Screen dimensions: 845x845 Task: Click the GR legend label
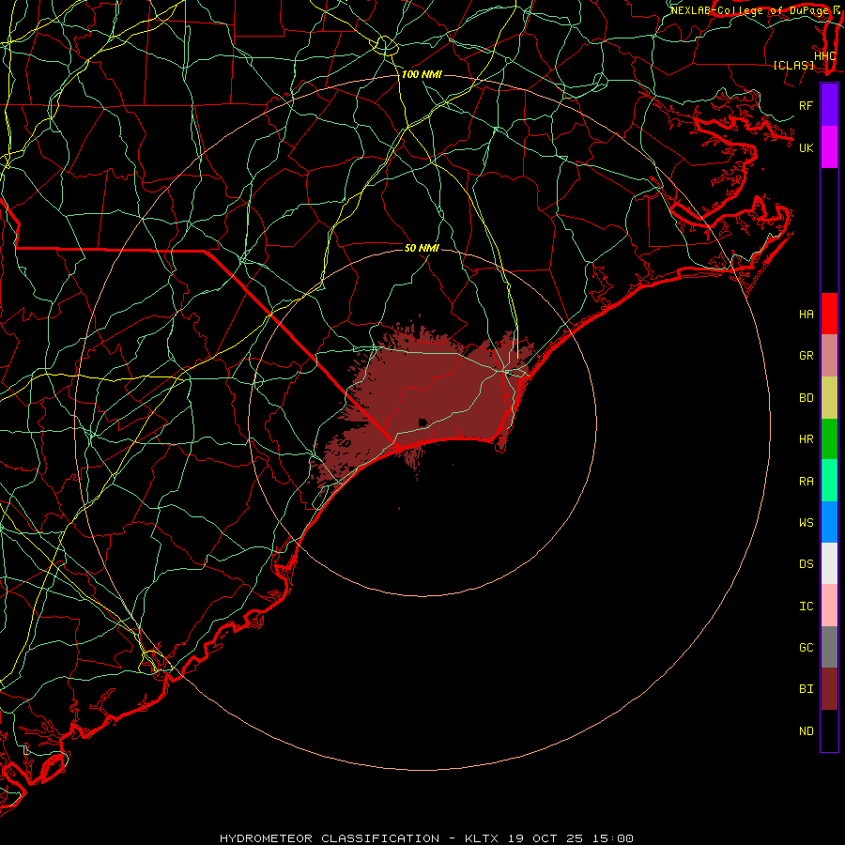pyautogui.click(x=806, y=356)
